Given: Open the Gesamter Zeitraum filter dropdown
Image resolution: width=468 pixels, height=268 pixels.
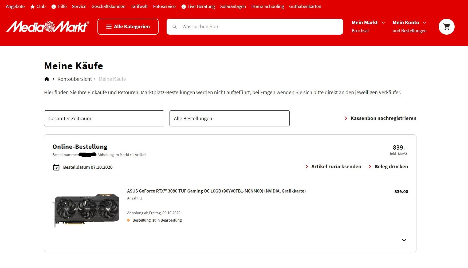Looking at the screenshot, I should click(x=104, y=118).
